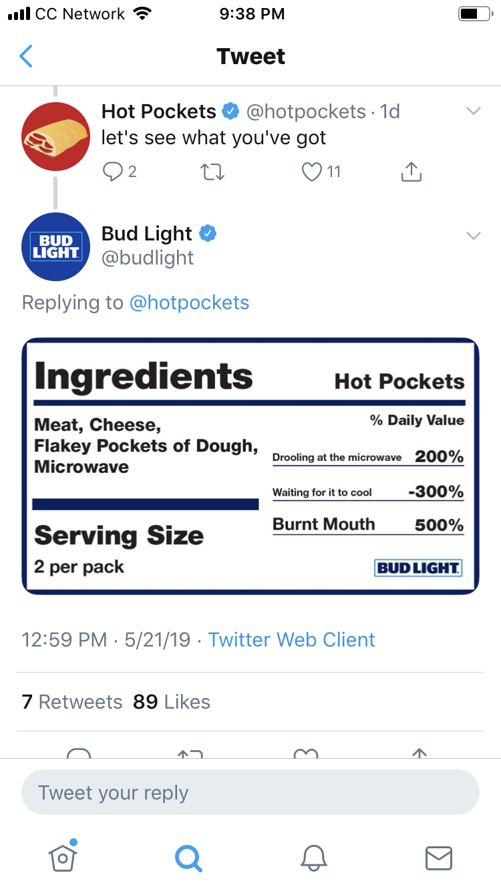Screen dimensions: 501x891
Task: Tap the Tweet your reply field
Action: point(251,793)
